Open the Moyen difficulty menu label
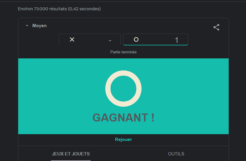The width and height of the screenshot is (246, 161). coord(39,26)
